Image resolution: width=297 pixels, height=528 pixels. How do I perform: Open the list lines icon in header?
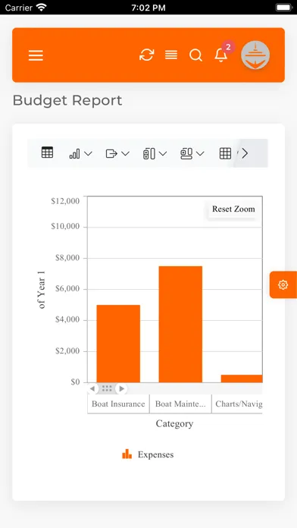coord(171,55)
